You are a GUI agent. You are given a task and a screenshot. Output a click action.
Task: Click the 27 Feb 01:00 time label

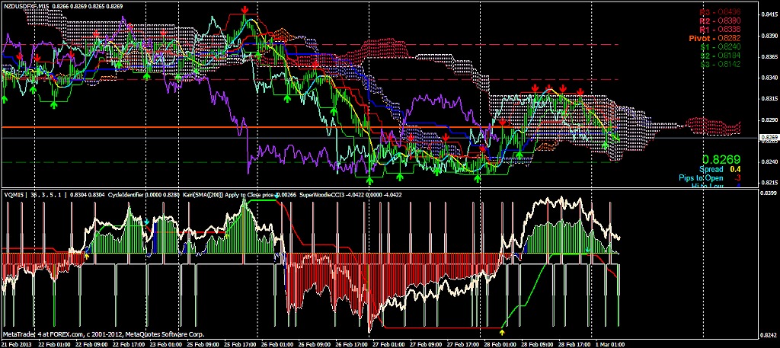click(x=391, y=343)
